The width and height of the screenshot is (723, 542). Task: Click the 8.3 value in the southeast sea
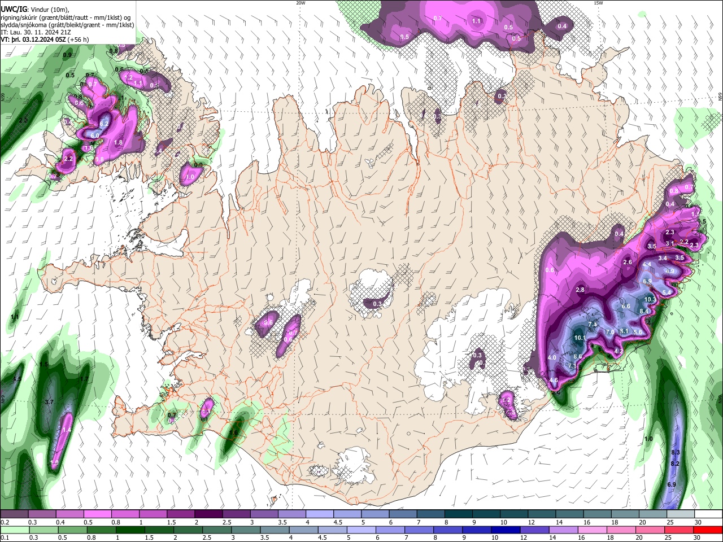point(675,453)
